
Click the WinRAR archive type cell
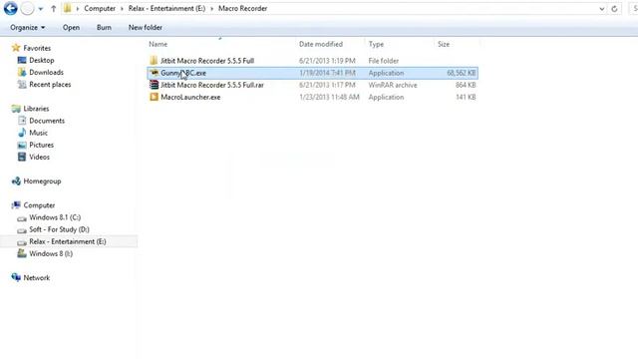click(393, 85)
